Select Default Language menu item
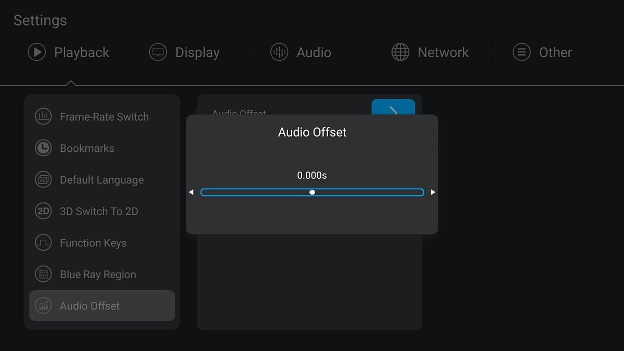Viewport: 624px width, 351px height. point(102,180)
